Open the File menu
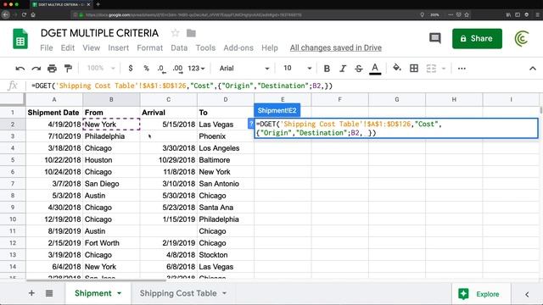543x305 pixels. tap(47, 47)
